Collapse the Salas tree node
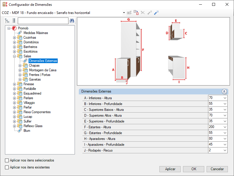Image resolution: width=234 pixels, height=176 pixels. pos(14,56)
